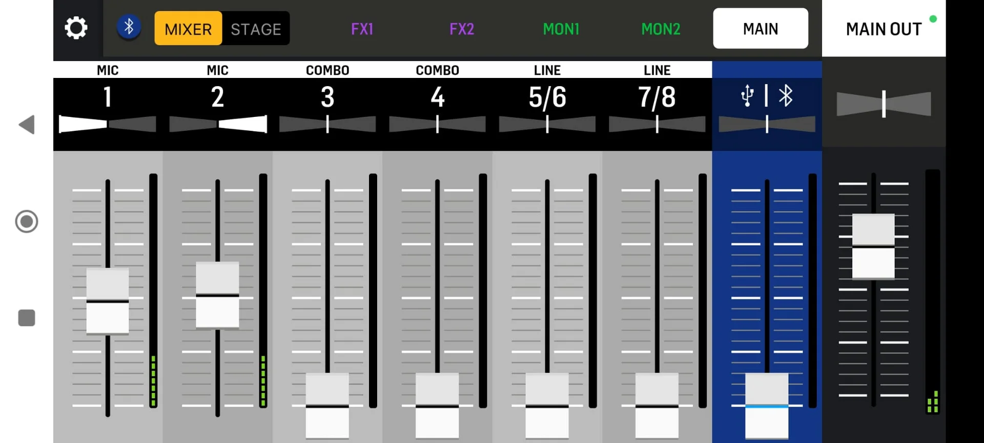Click channel 2 pan control

[218, 124]
